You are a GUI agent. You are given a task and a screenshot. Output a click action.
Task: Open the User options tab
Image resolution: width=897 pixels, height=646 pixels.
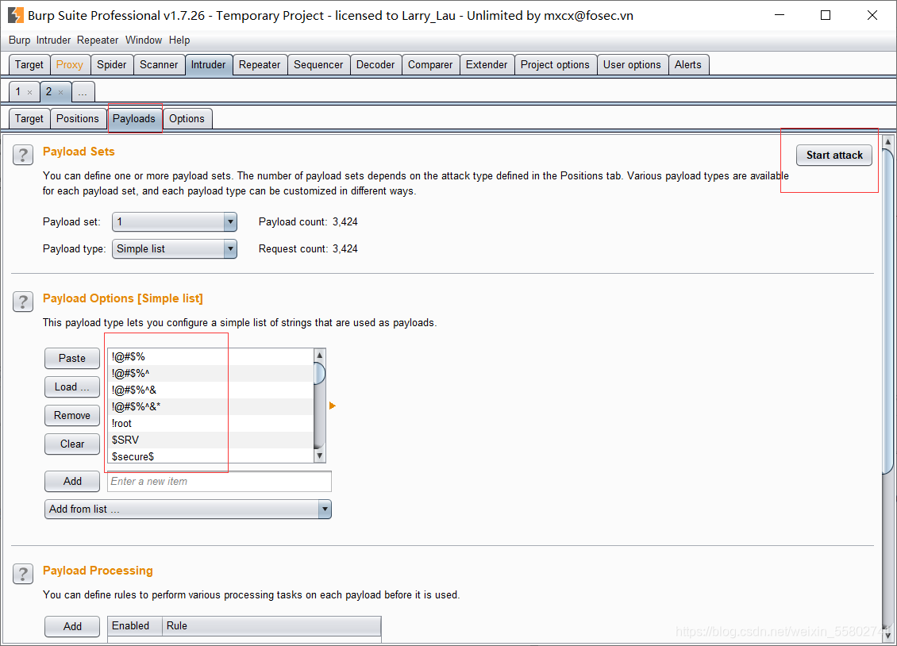click(x=632, y=64)
